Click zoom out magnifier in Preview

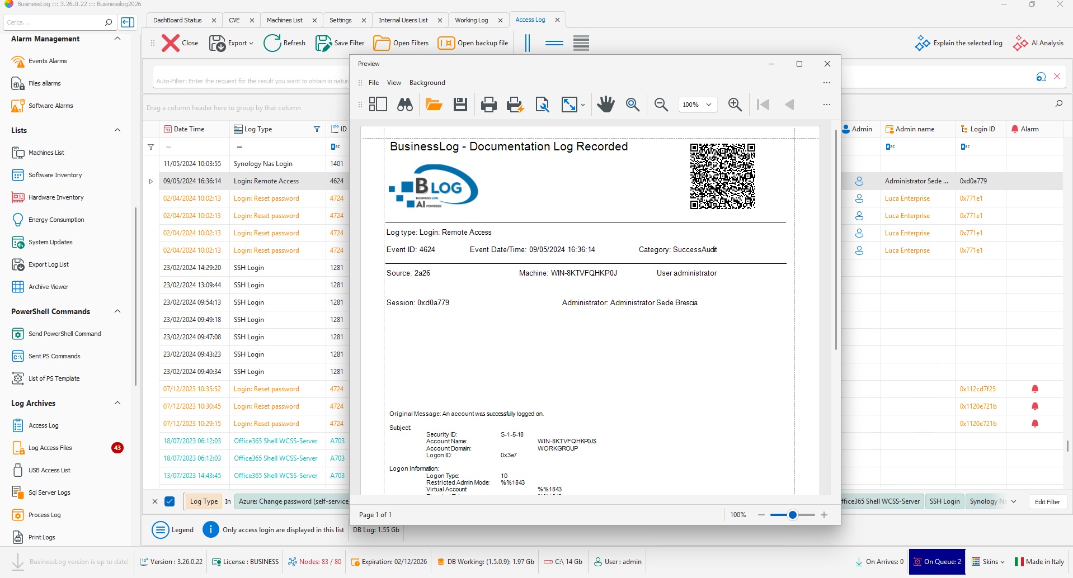pos(661,105)
